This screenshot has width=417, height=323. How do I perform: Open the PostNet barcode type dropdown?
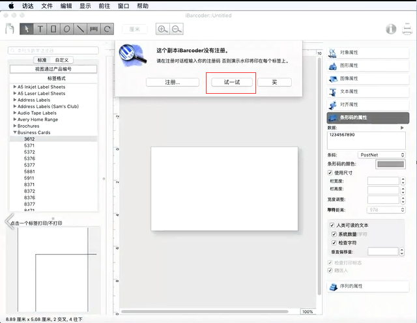[x=382, y=155]
